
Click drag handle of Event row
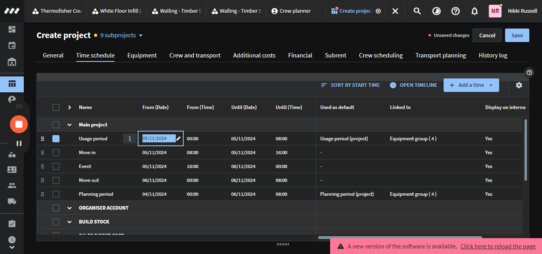point(42,166)
